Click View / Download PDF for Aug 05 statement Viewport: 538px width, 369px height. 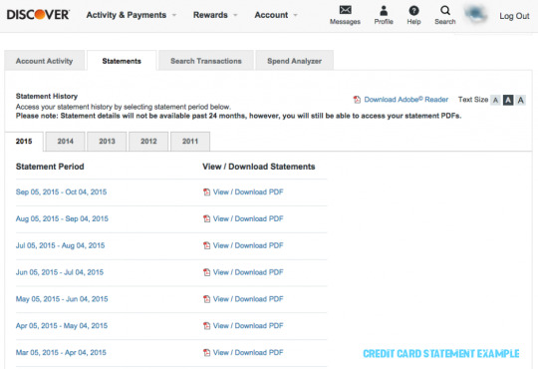[248, 218]
